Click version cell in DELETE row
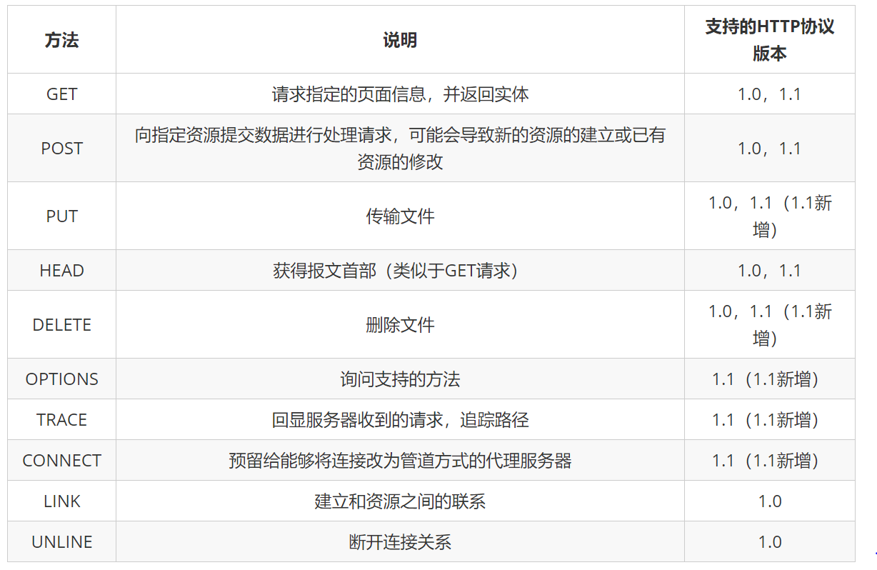 770,324
